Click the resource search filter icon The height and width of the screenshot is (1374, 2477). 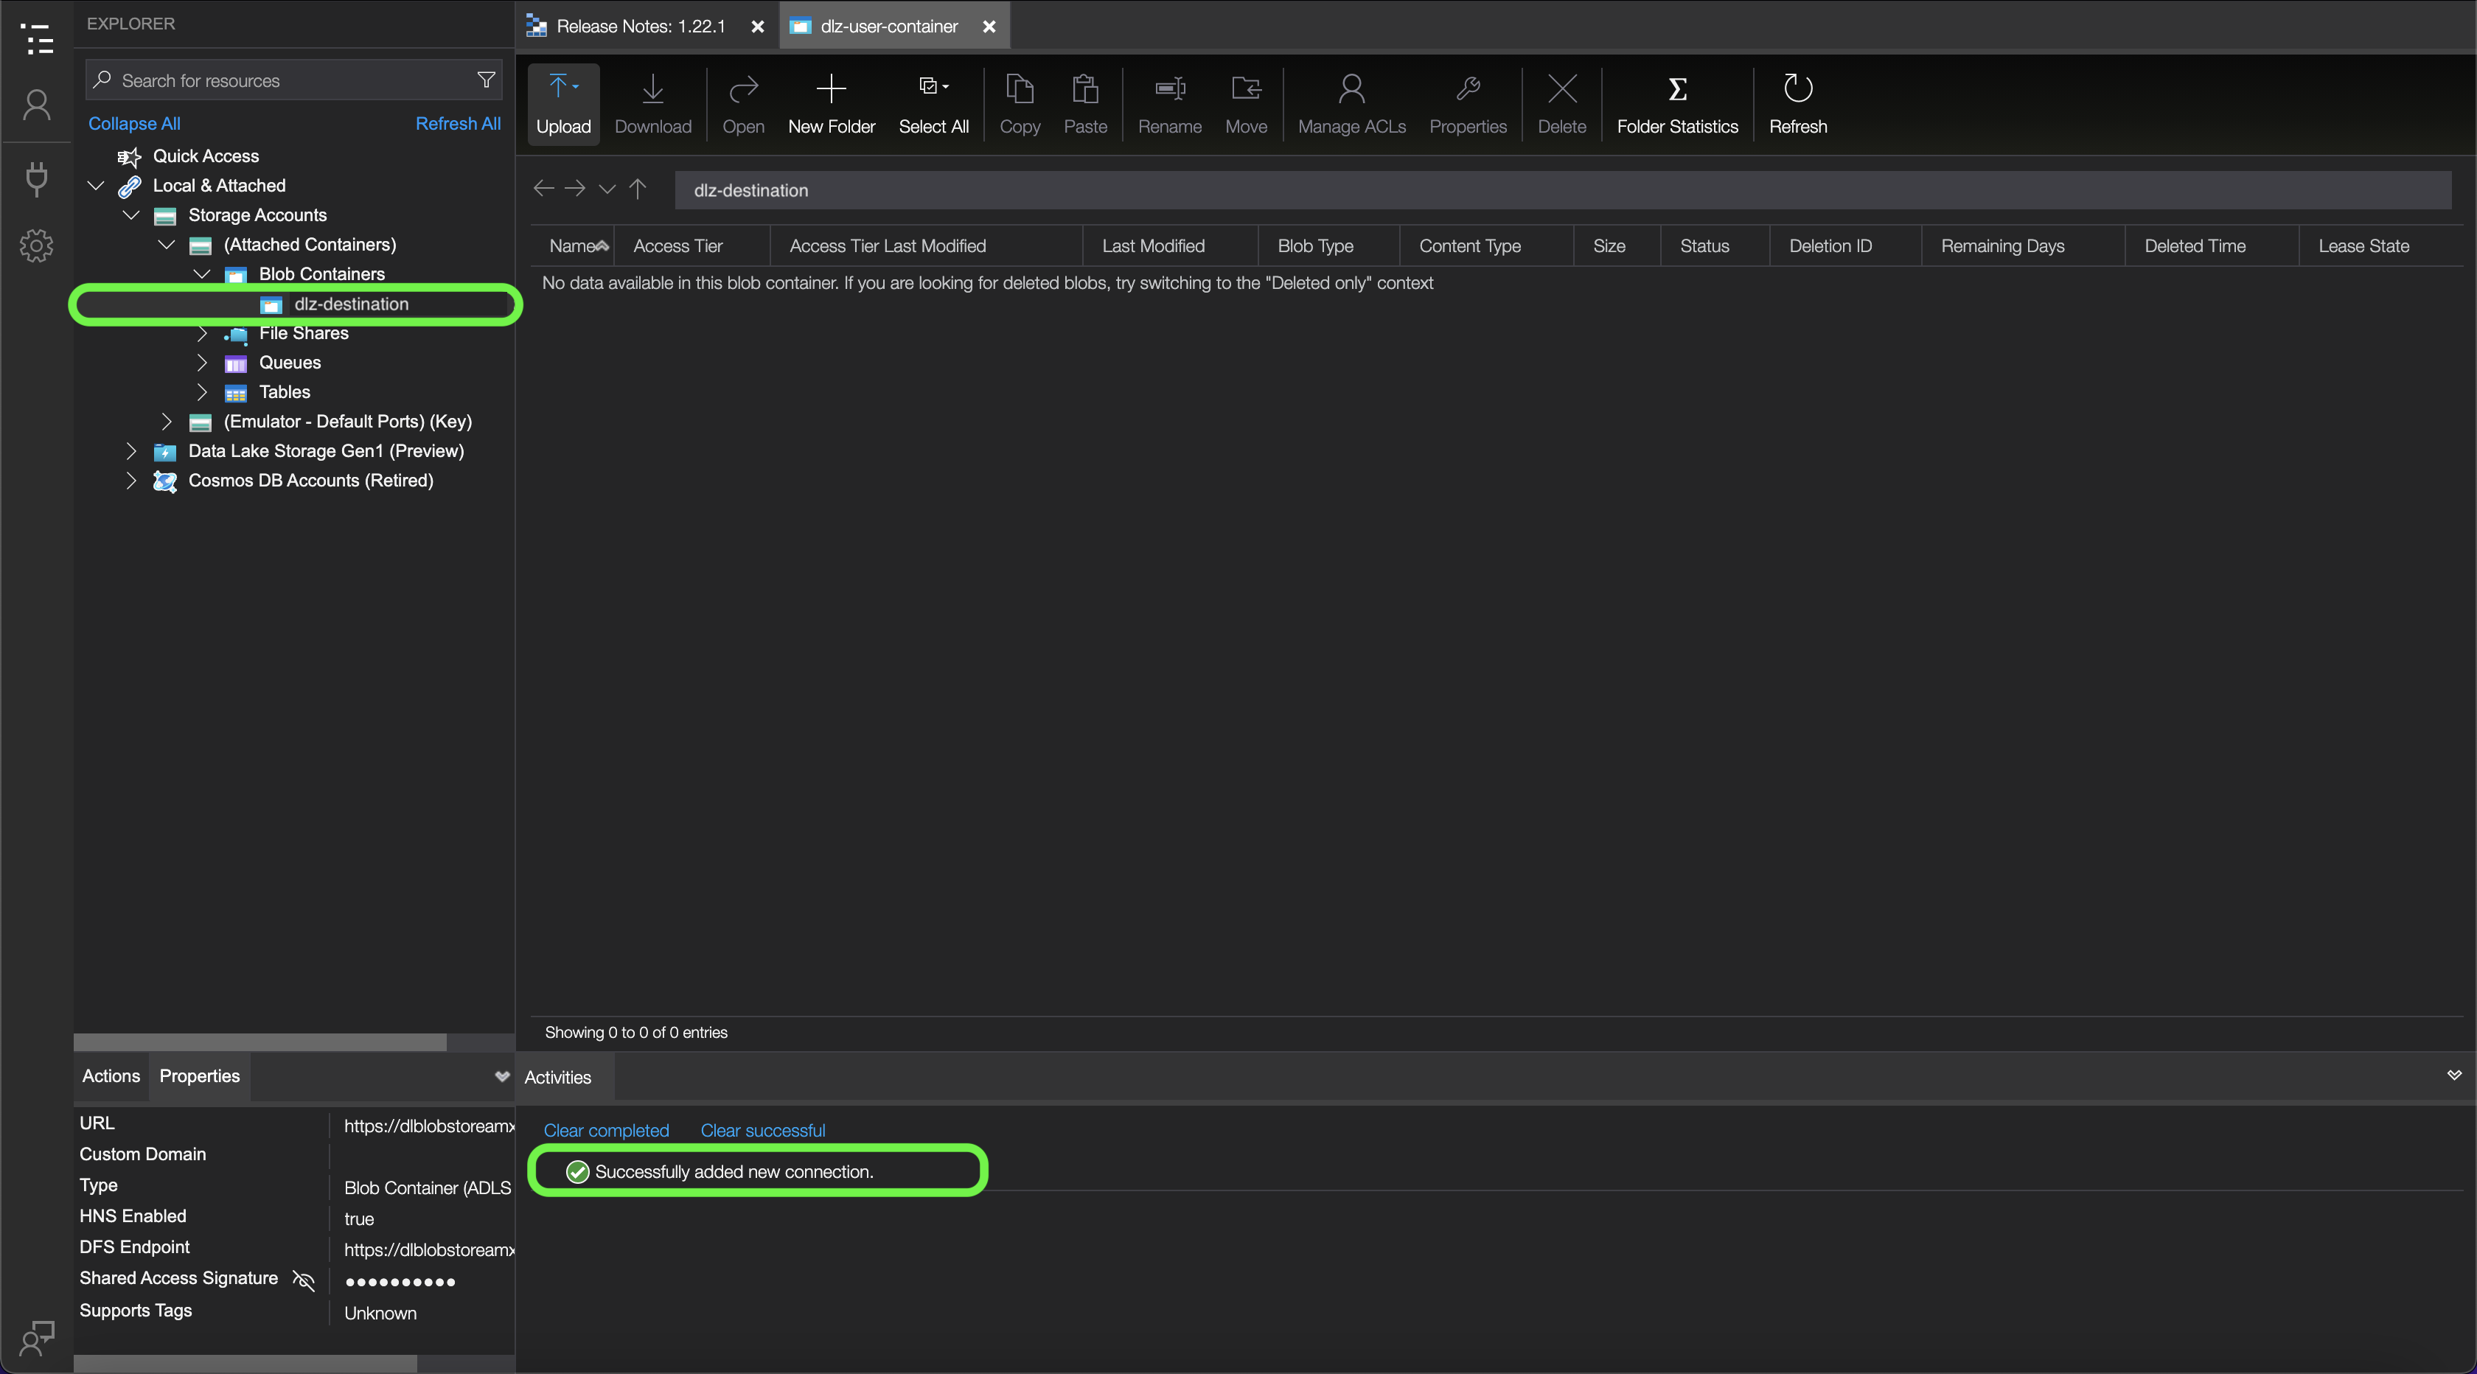486,80
